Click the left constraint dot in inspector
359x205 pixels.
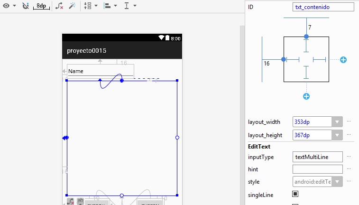point(284,59)
